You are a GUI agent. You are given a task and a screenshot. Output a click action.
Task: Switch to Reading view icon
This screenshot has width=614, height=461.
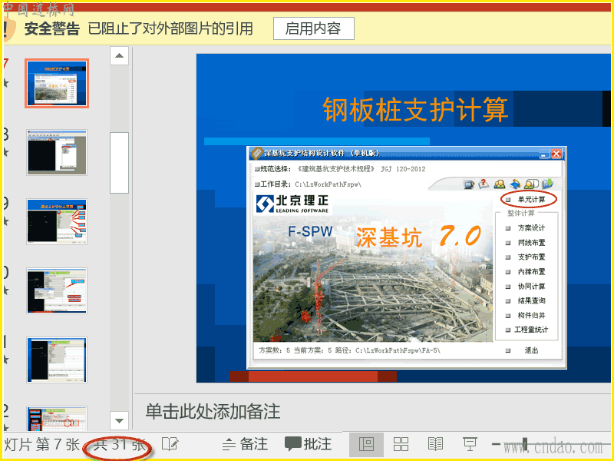(x=435, y=445)
